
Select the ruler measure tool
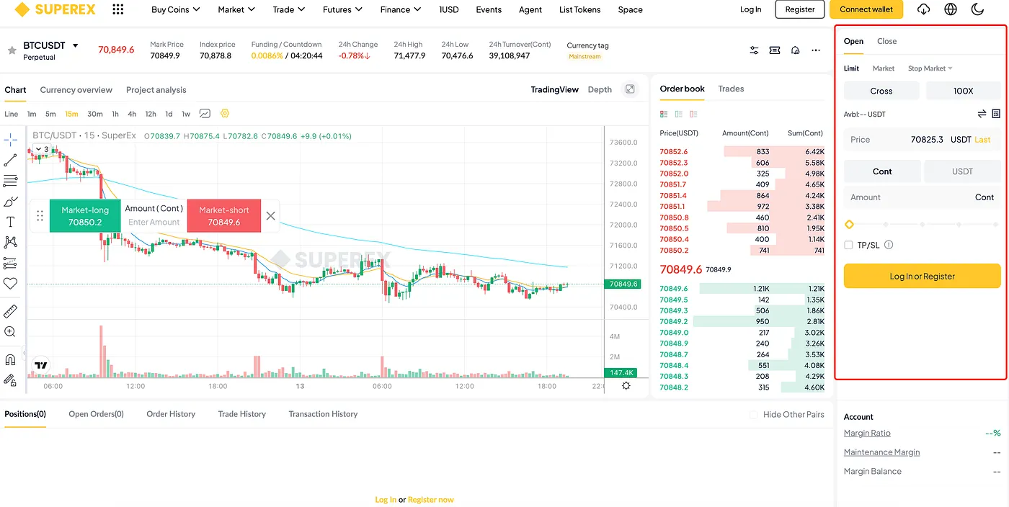(x=10, y=312)
